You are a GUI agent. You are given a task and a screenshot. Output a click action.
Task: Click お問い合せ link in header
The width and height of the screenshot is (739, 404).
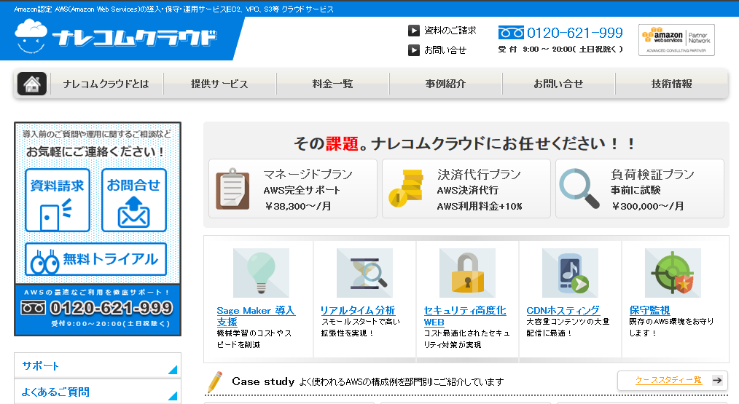point(445,50)
